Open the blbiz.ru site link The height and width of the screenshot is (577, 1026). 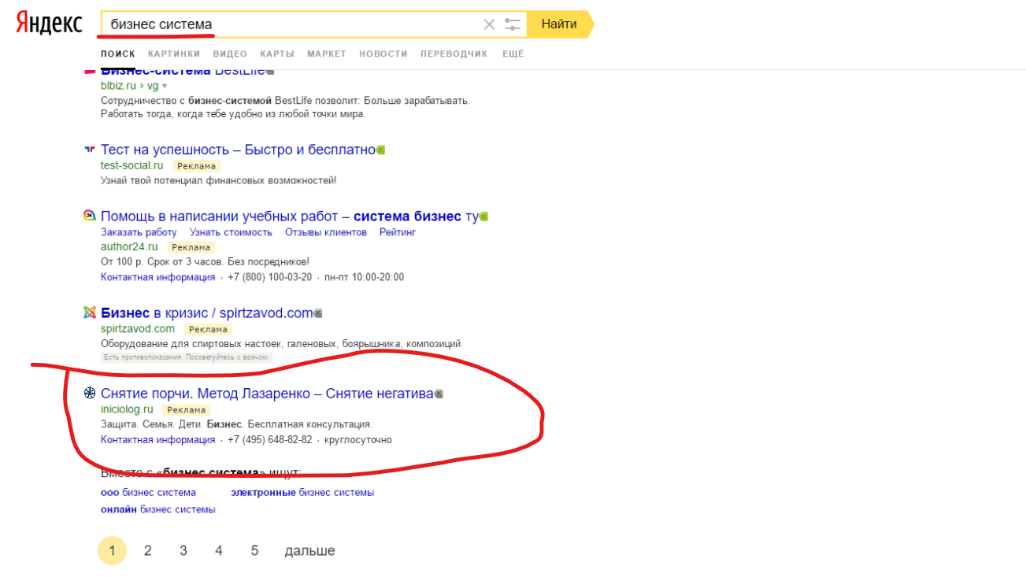(117, 85)
